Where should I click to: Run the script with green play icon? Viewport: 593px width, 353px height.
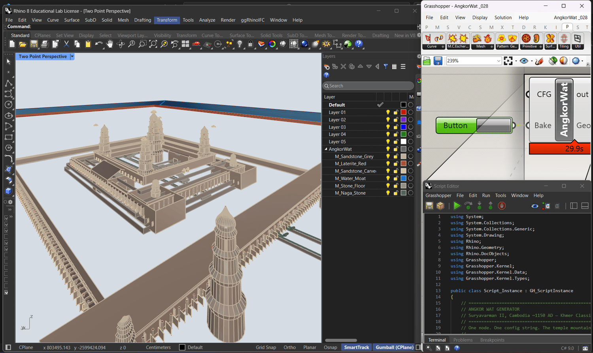pyautogui.click(x=457, y=206)
